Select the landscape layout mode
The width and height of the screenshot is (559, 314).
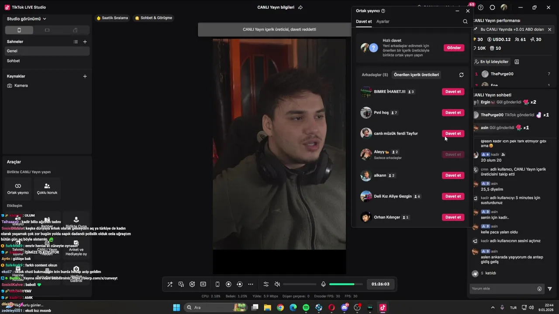[47, 30]
